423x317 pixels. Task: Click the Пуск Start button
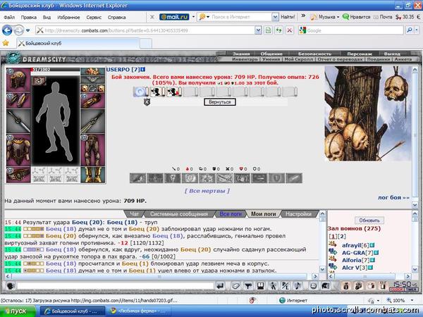click(x=18, y=311)
